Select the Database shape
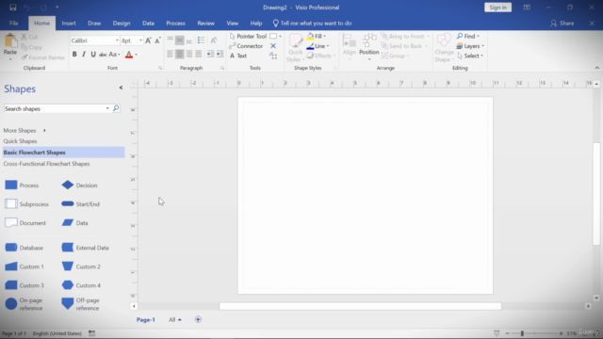The image size is (603, 339). (24, 248)
